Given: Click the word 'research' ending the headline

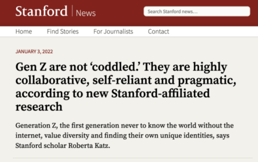Looking at the screenshot, I should (x=39, y=106).
